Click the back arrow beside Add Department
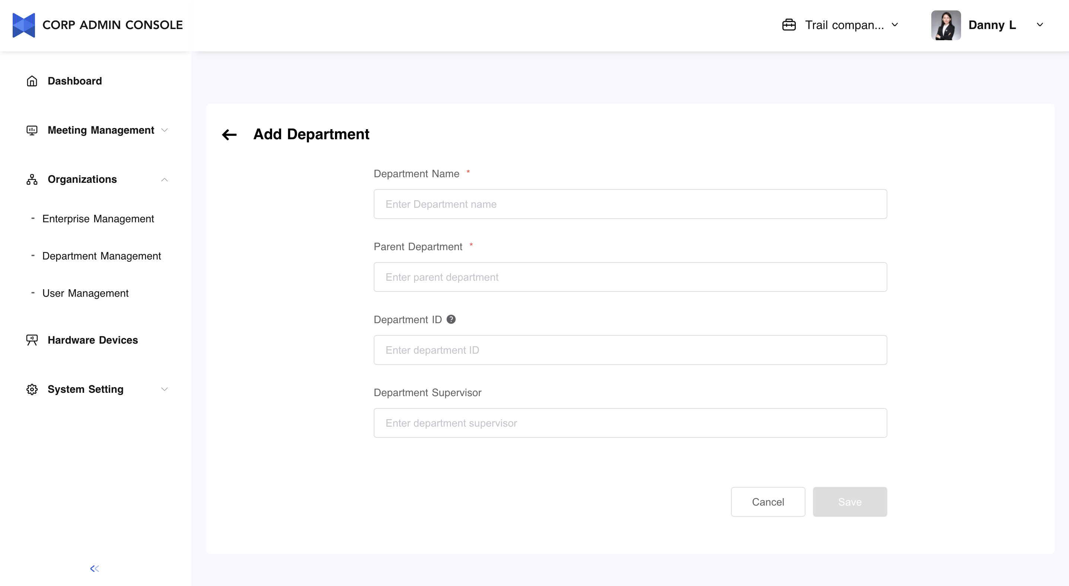This screenshot has height=586, width=1069. tap(229, 134)
